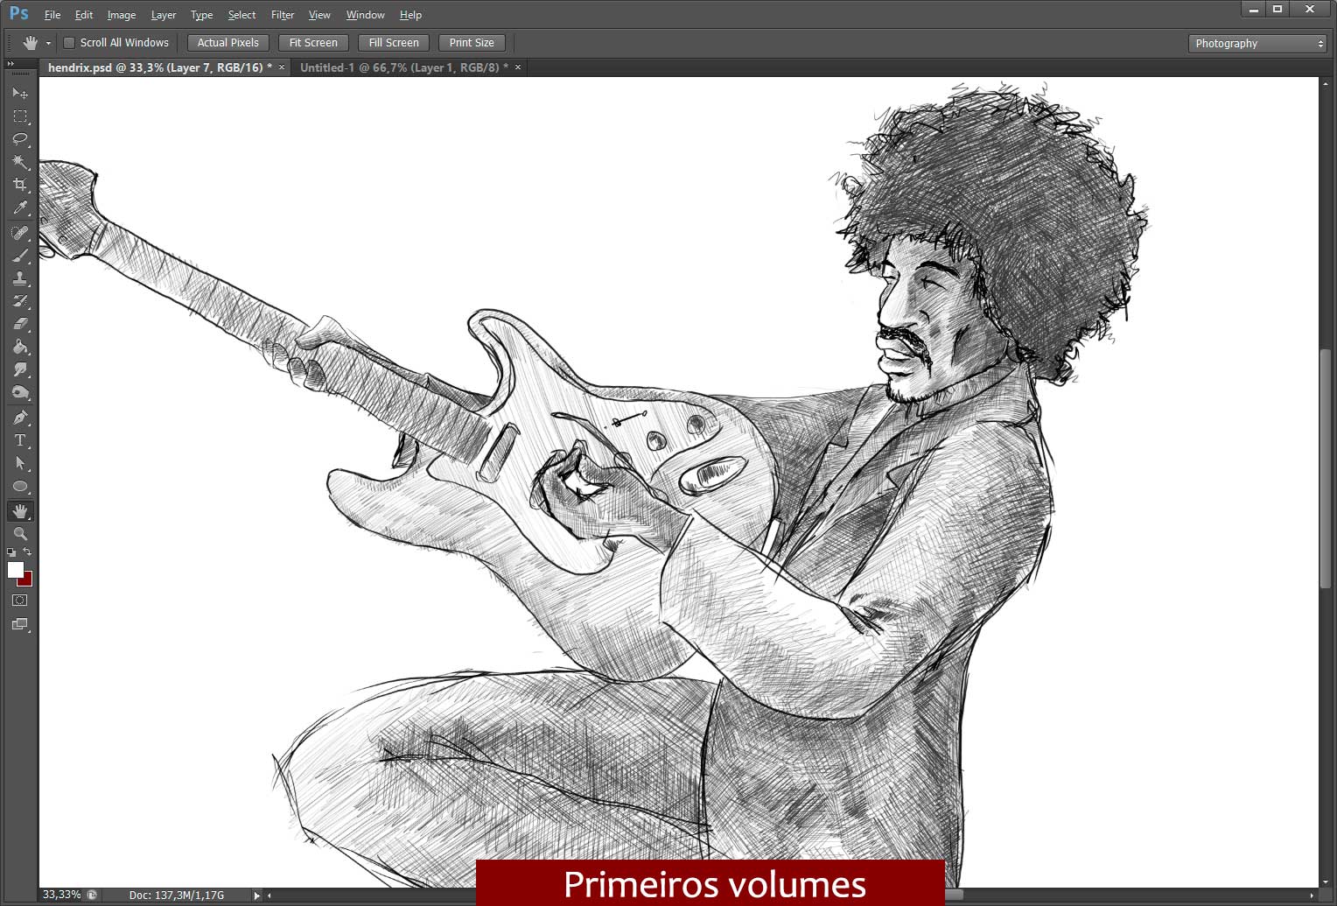The height and width of the screenshot is (906, 1337).
Task: Open the Help menu
Action: (x=410, y=15)
